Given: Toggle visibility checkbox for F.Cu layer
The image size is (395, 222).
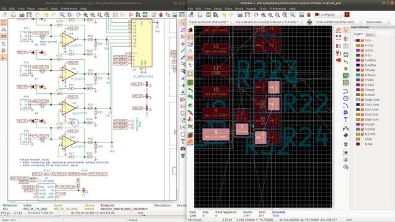Looking at the screenshot, I should 362,40.
